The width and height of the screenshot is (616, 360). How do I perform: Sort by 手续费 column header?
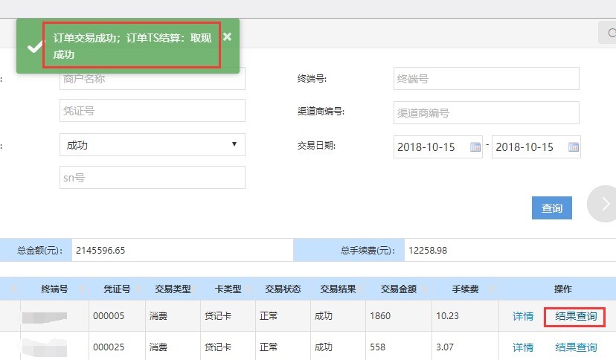[x=465, y=289]
